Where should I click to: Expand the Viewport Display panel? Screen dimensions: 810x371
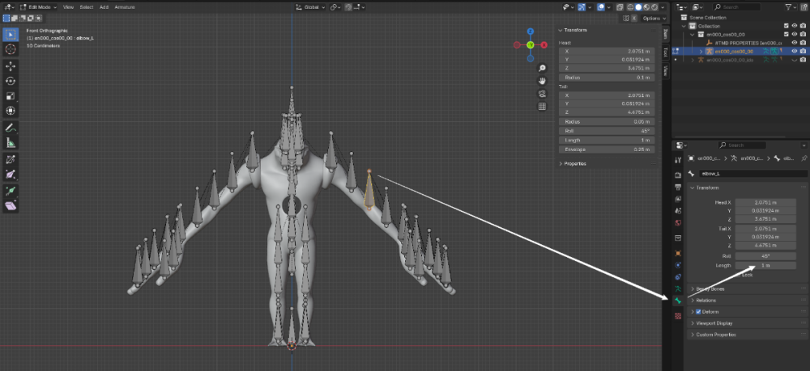tap(693, 323)
